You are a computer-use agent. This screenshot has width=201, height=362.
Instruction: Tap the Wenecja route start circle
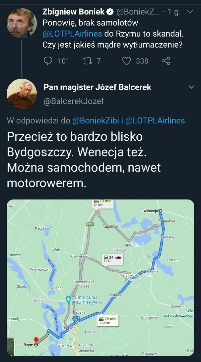click(x=160, y=211)
